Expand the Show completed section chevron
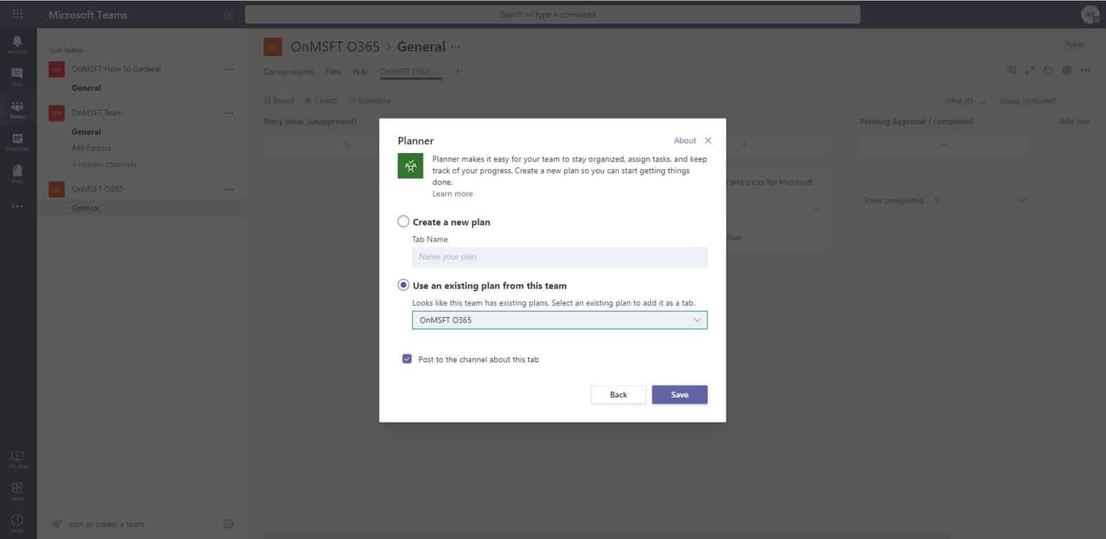The image size is (1106, 539). pyautogui.click(x=1022, y=201)
